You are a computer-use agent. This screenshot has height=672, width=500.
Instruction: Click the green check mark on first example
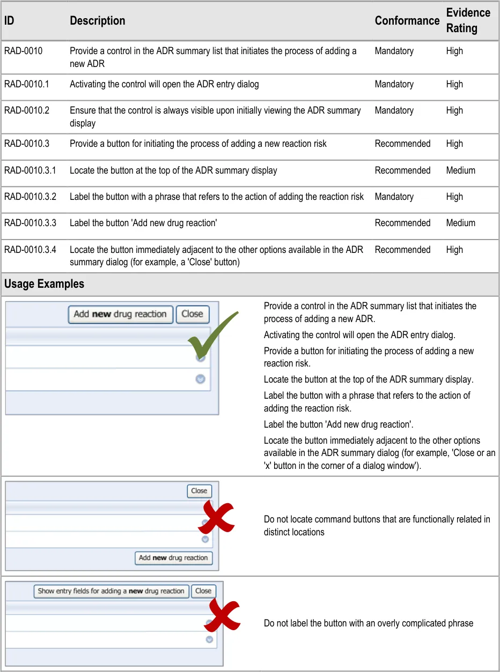pos(212,333)
